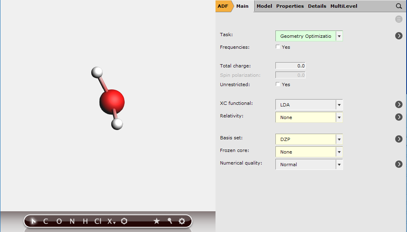Click the search magnifier icon
The image size is (407, 232).
tap(398, 6)
